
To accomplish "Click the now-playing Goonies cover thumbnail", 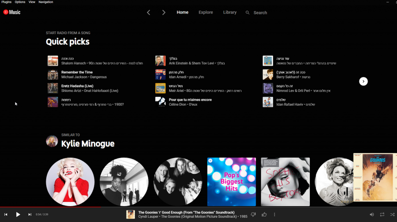I will click(x=131, y=215).
